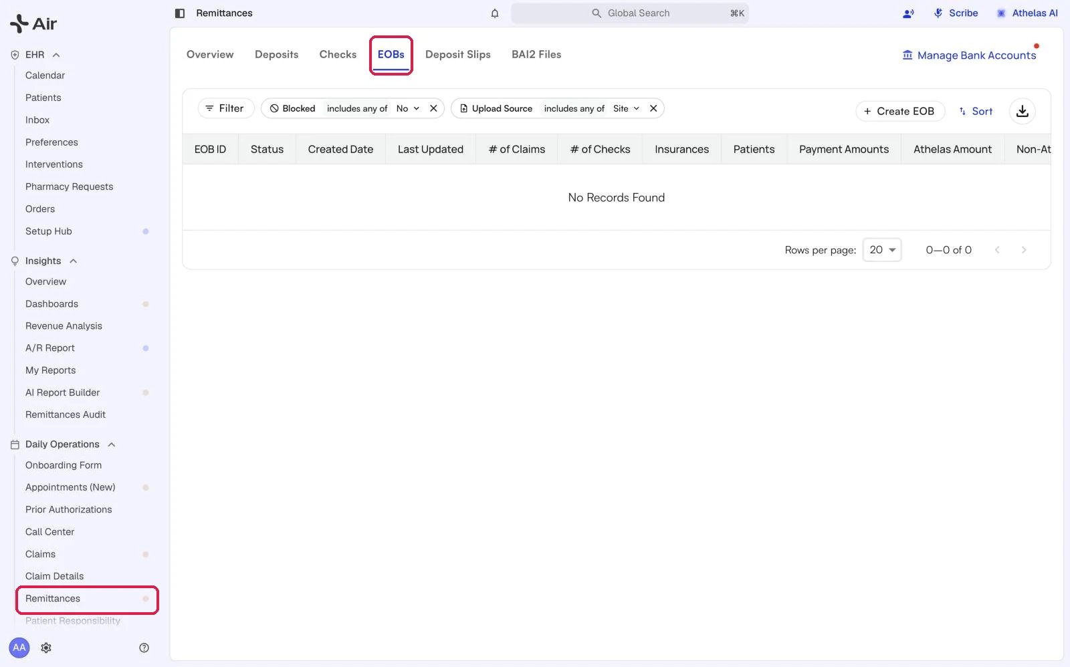This screenshot has height=667, width=1070.
Task: Open the notifications bell
Action: [x=495, y=13]
